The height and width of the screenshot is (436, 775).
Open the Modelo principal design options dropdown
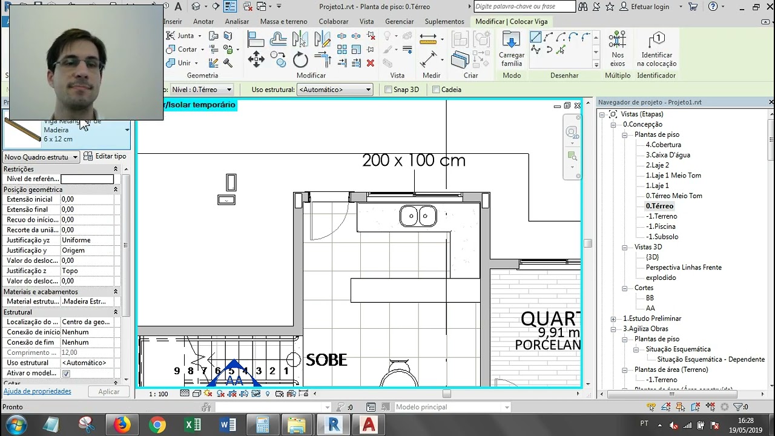(x=453, y=407)
